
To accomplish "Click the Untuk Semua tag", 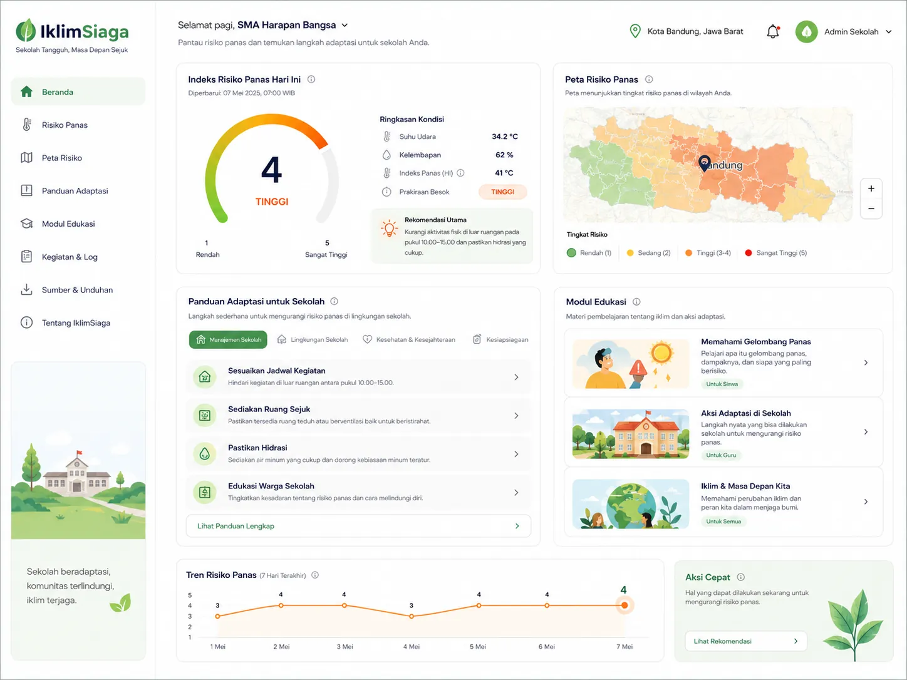I will click(723, 522).
